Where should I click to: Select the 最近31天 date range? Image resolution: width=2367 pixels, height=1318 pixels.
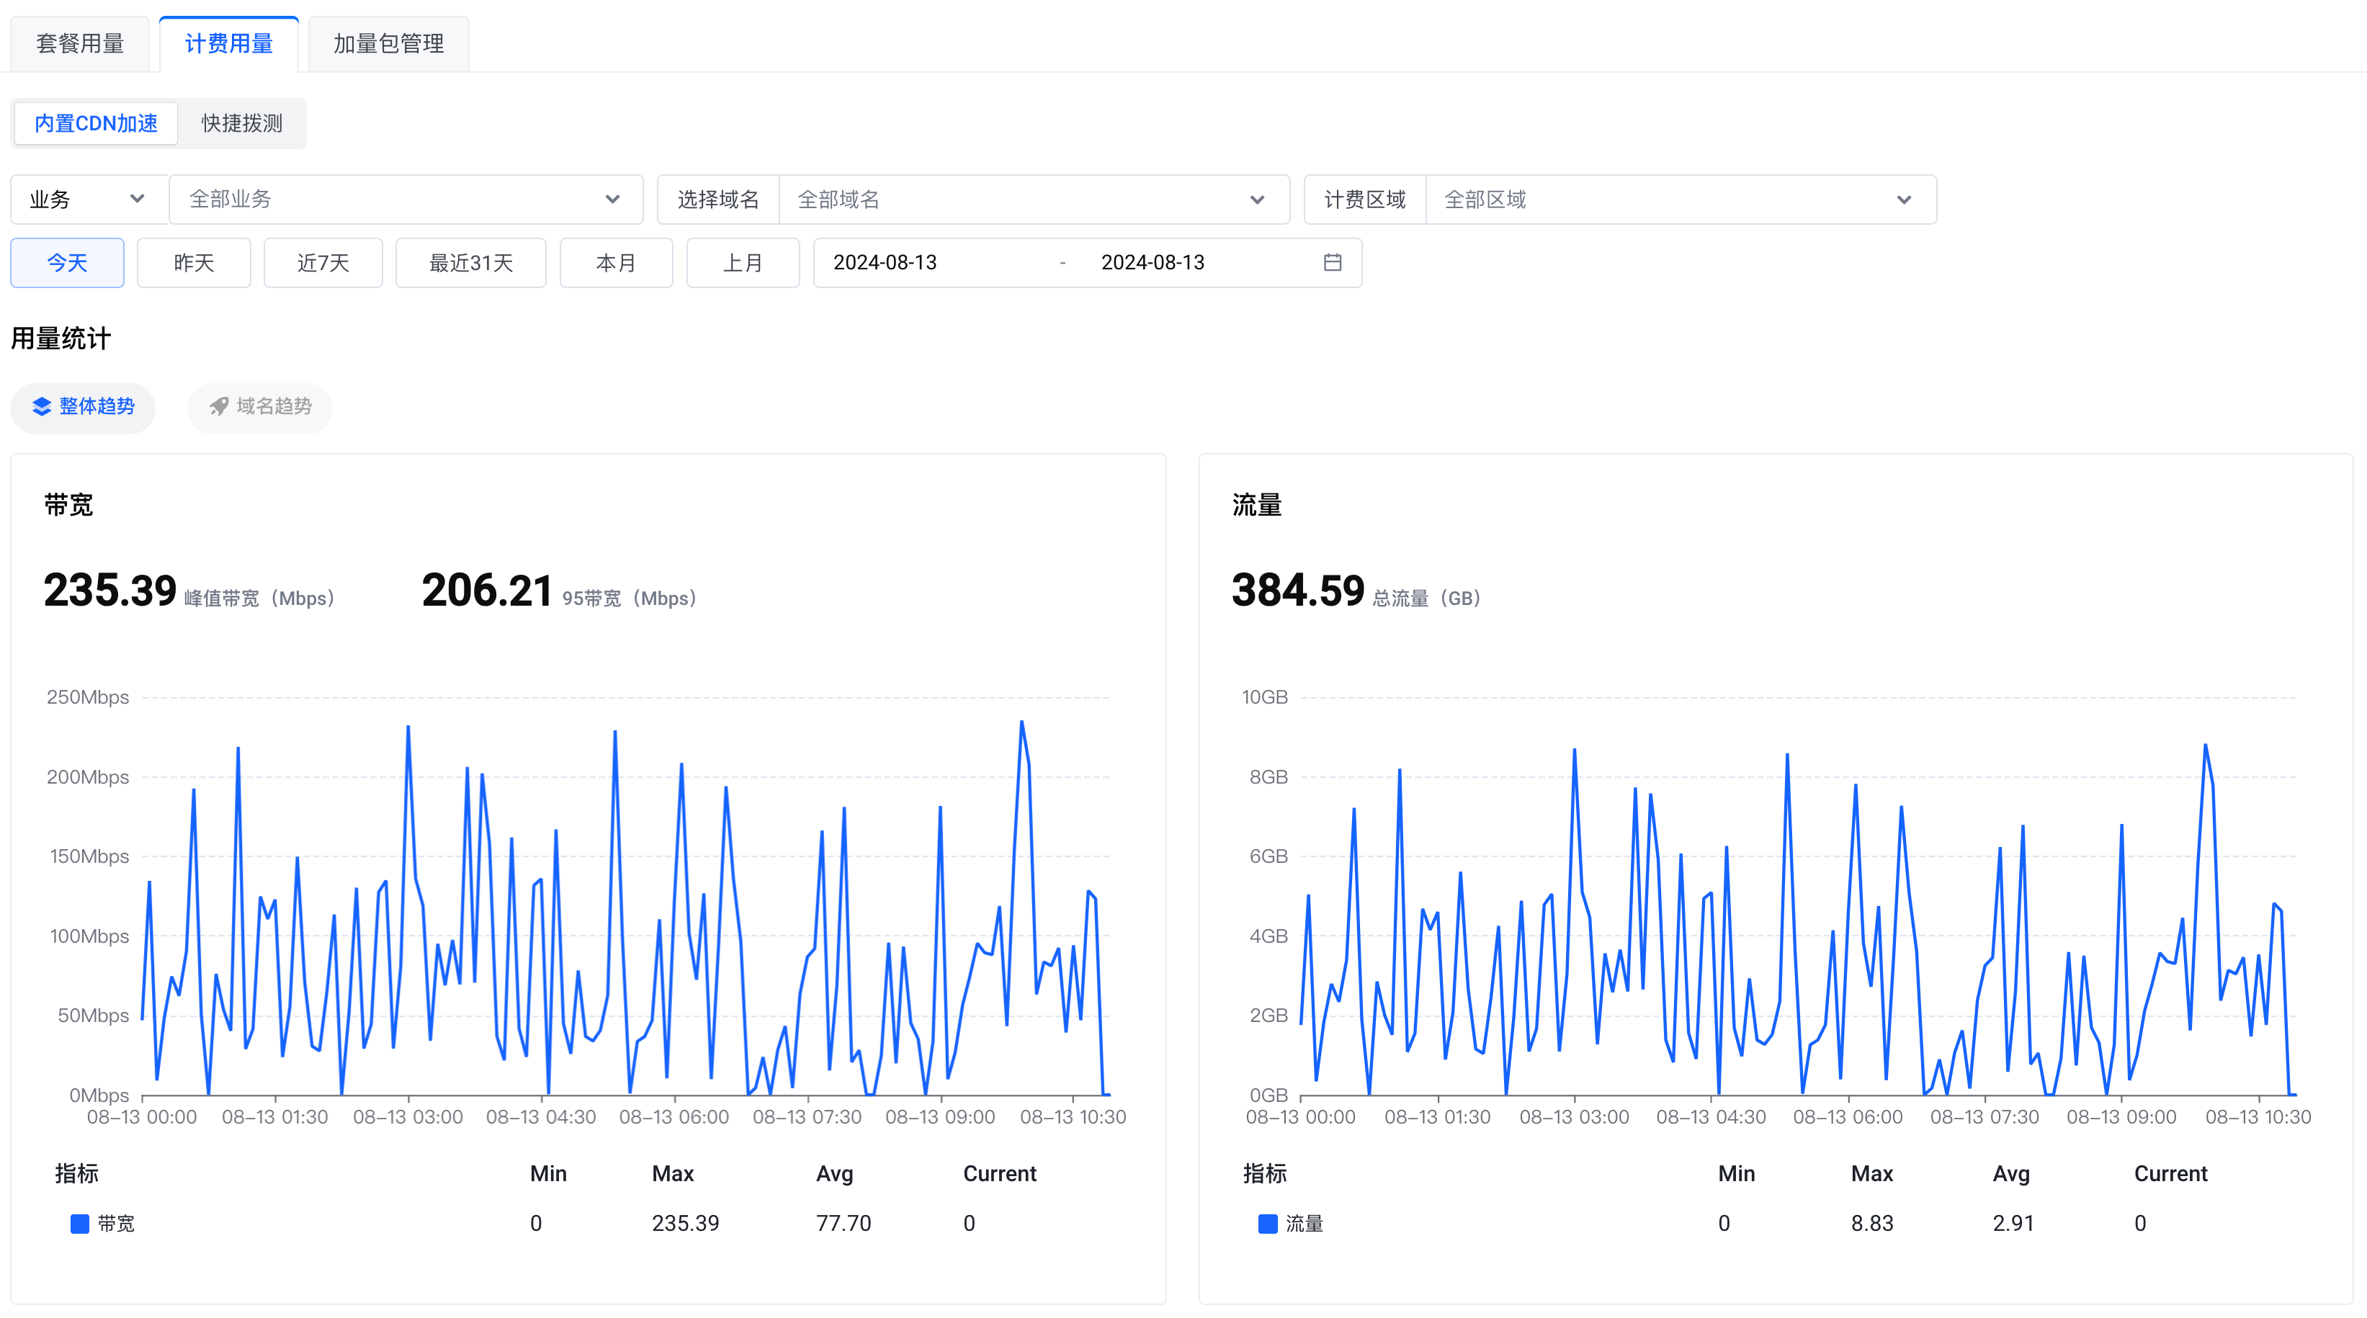(x=471, y=263)
